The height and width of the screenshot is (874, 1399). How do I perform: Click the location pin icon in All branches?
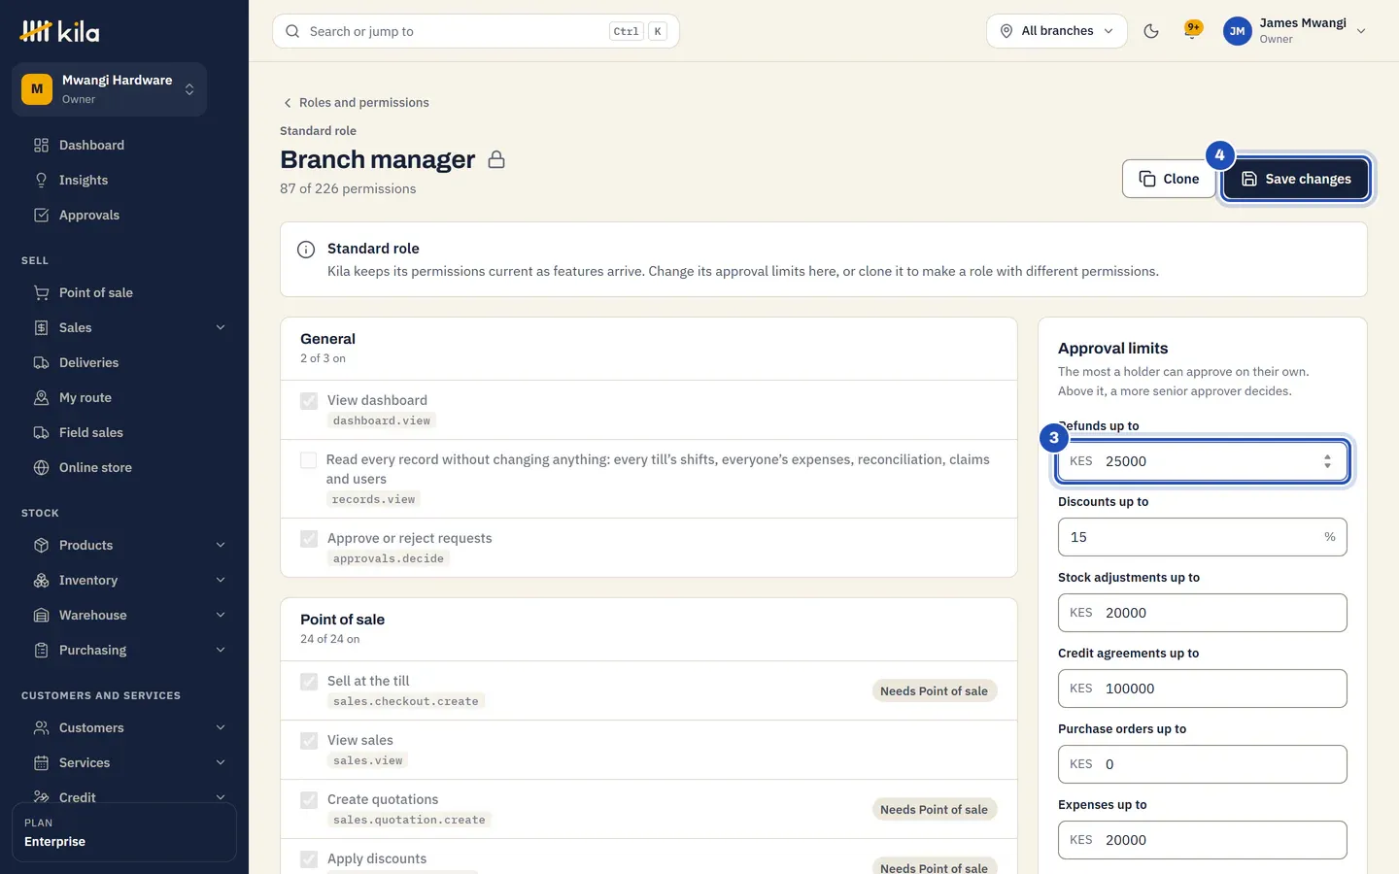click(1007, 31)
